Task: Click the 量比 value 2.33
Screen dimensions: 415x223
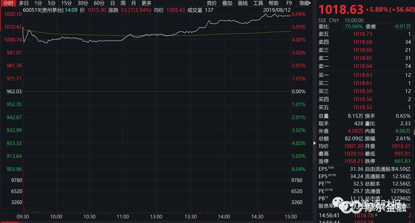Action: (x=405, y=123)
